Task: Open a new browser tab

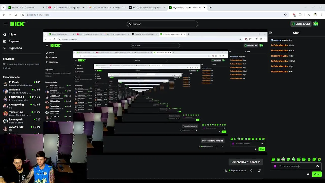Action: click(210, 8)
